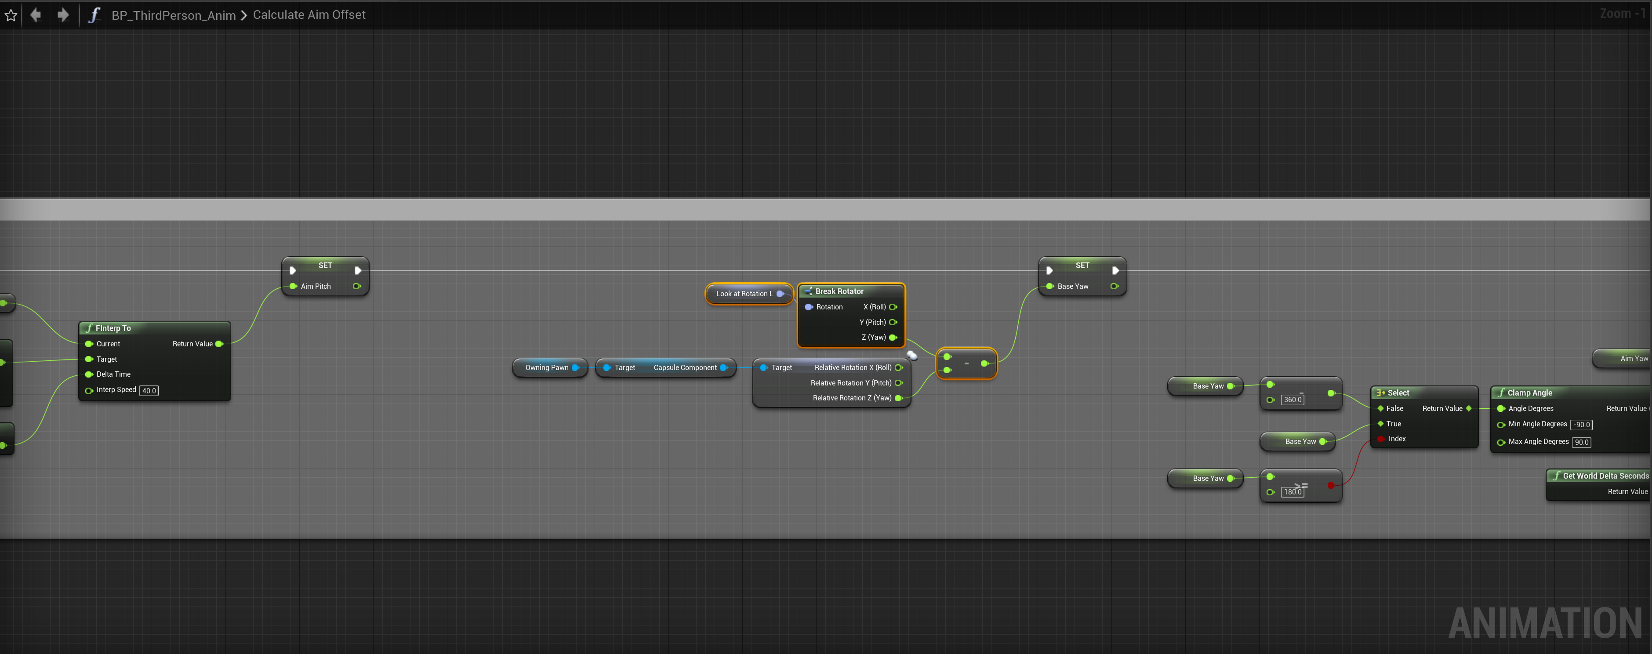Screen dimensions: 1652x654
Task: Click the Clamp Angle function icon
Action: [x=1501, y=393]
